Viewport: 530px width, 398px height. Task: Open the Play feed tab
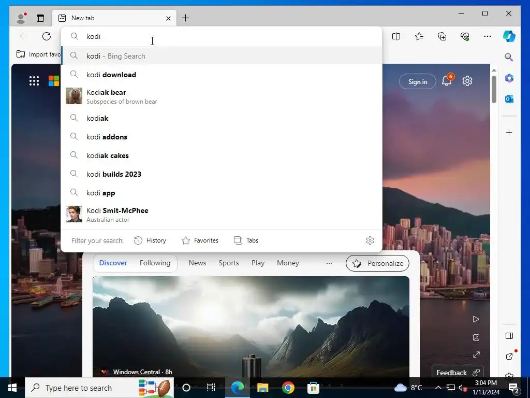point(258,263)
